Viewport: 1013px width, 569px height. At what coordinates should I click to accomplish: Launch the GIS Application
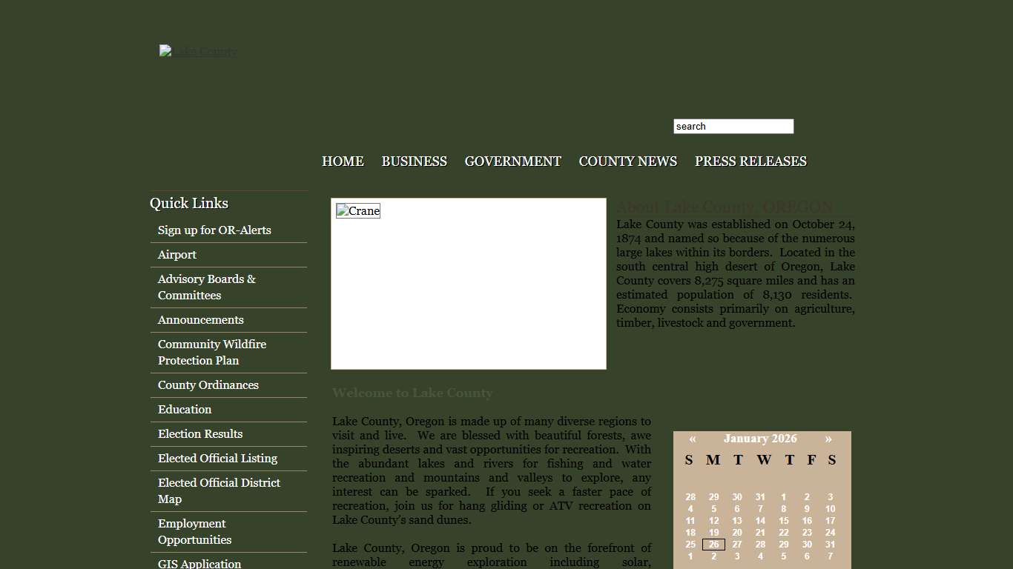199,563
